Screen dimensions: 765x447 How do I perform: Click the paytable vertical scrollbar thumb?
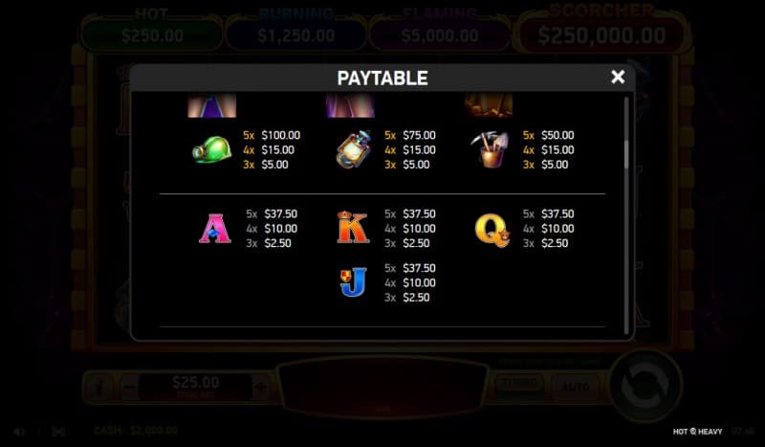tap(626, 154)
